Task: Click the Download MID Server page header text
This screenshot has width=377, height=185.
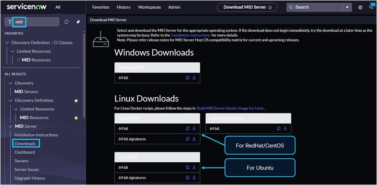Action: [108, 20]
